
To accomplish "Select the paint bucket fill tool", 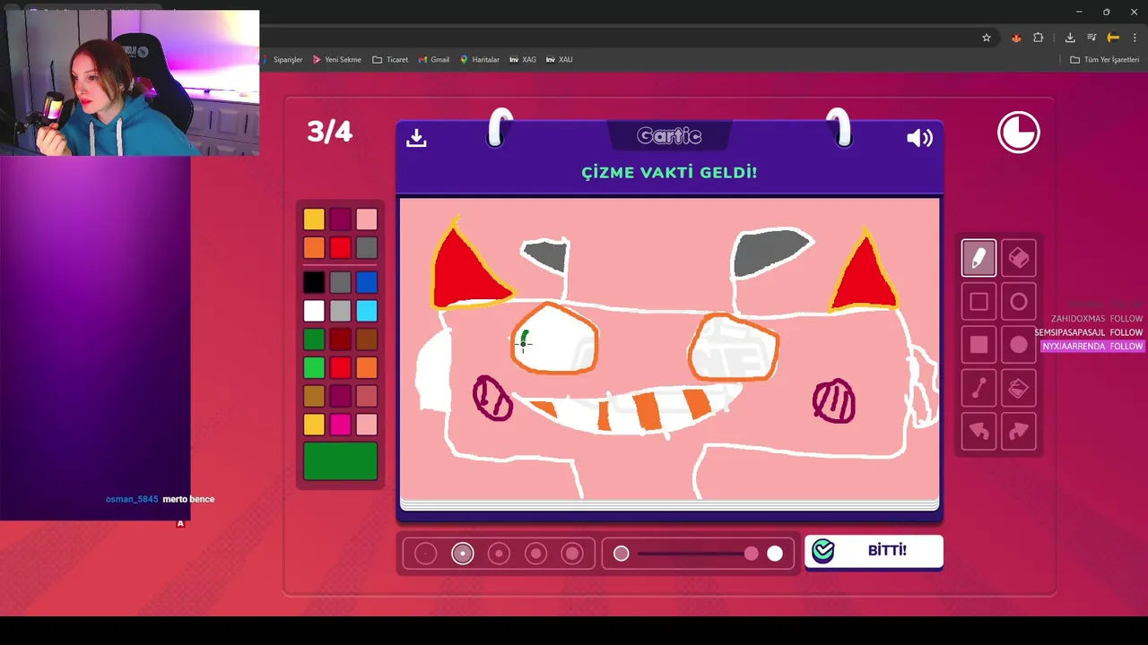I will [x=1019, y=388].
